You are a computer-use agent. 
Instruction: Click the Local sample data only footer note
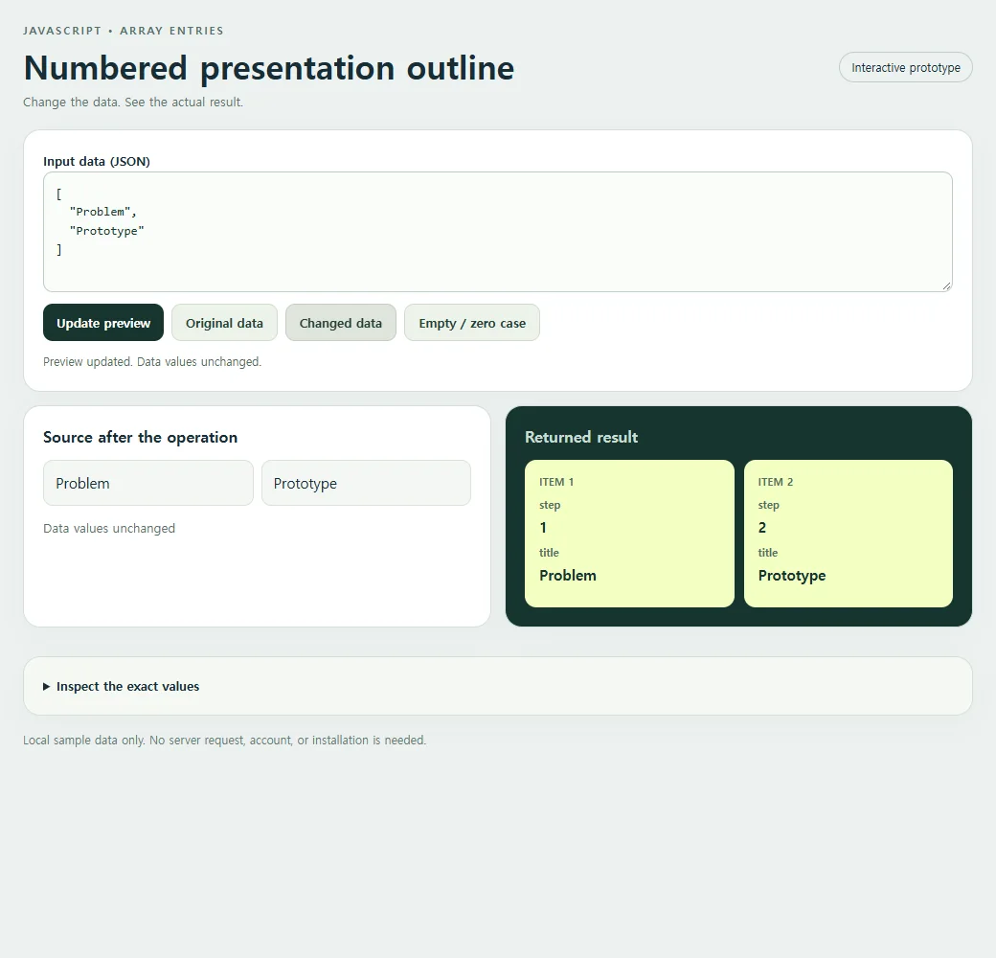point(225,741)
